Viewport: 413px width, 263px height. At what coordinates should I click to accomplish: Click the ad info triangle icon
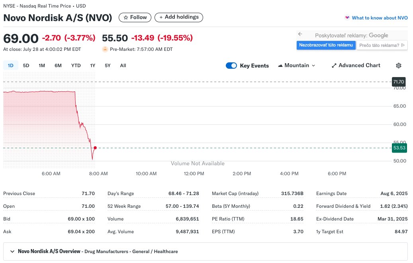(x=403, y=45)
